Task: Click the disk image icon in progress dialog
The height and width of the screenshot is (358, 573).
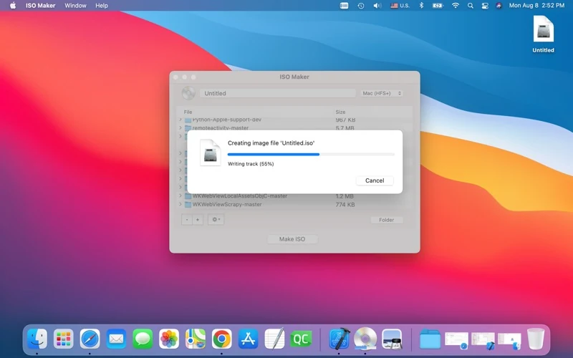Action: pos(211,153)
